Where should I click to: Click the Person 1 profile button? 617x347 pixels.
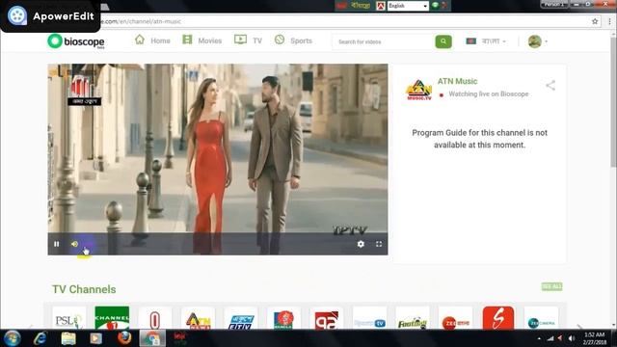click(554, 4)
